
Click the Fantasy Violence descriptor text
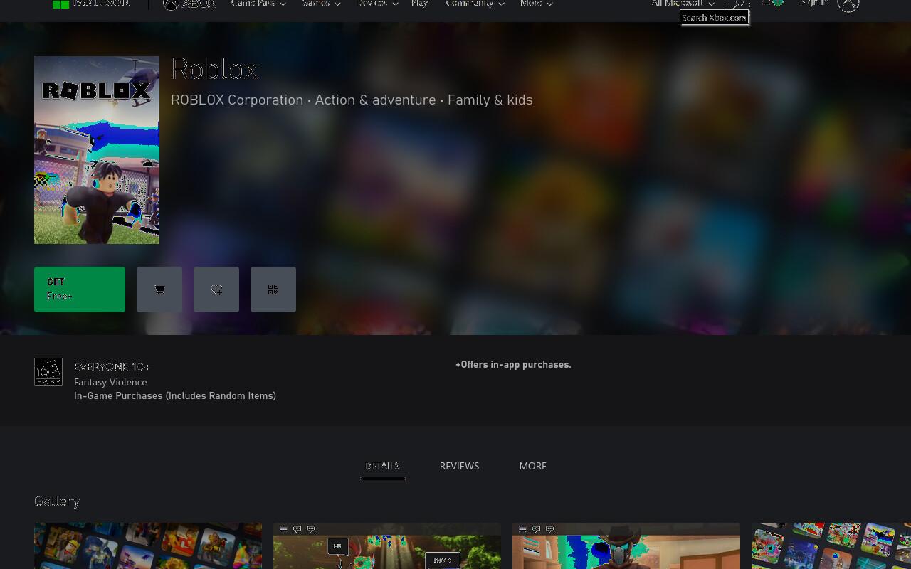pos(110,382)
